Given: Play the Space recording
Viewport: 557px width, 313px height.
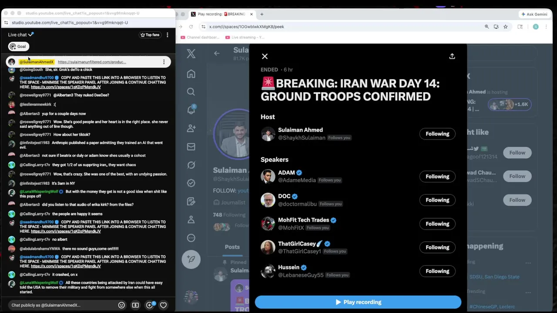Looking at the screenshot, I should pyautogui.click(x=358, y=302).
